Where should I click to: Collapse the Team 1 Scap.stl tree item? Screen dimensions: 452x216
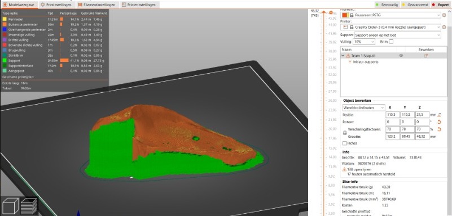click(343, 56)
